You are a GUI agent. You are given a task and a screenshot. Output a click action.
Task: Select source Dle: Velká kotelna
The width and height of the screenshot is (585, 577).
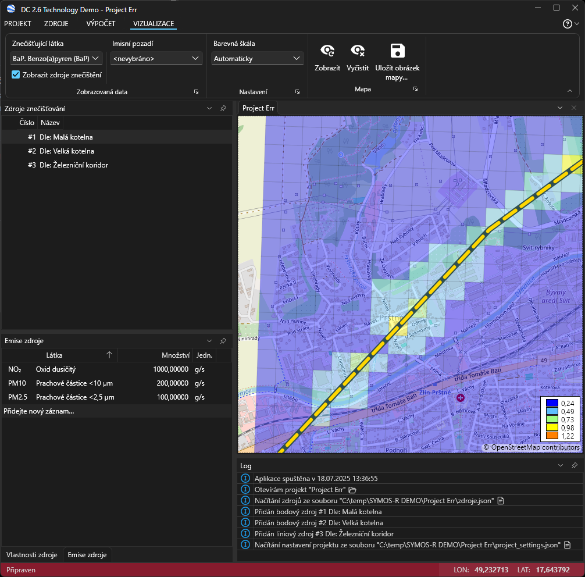[66, 151]
